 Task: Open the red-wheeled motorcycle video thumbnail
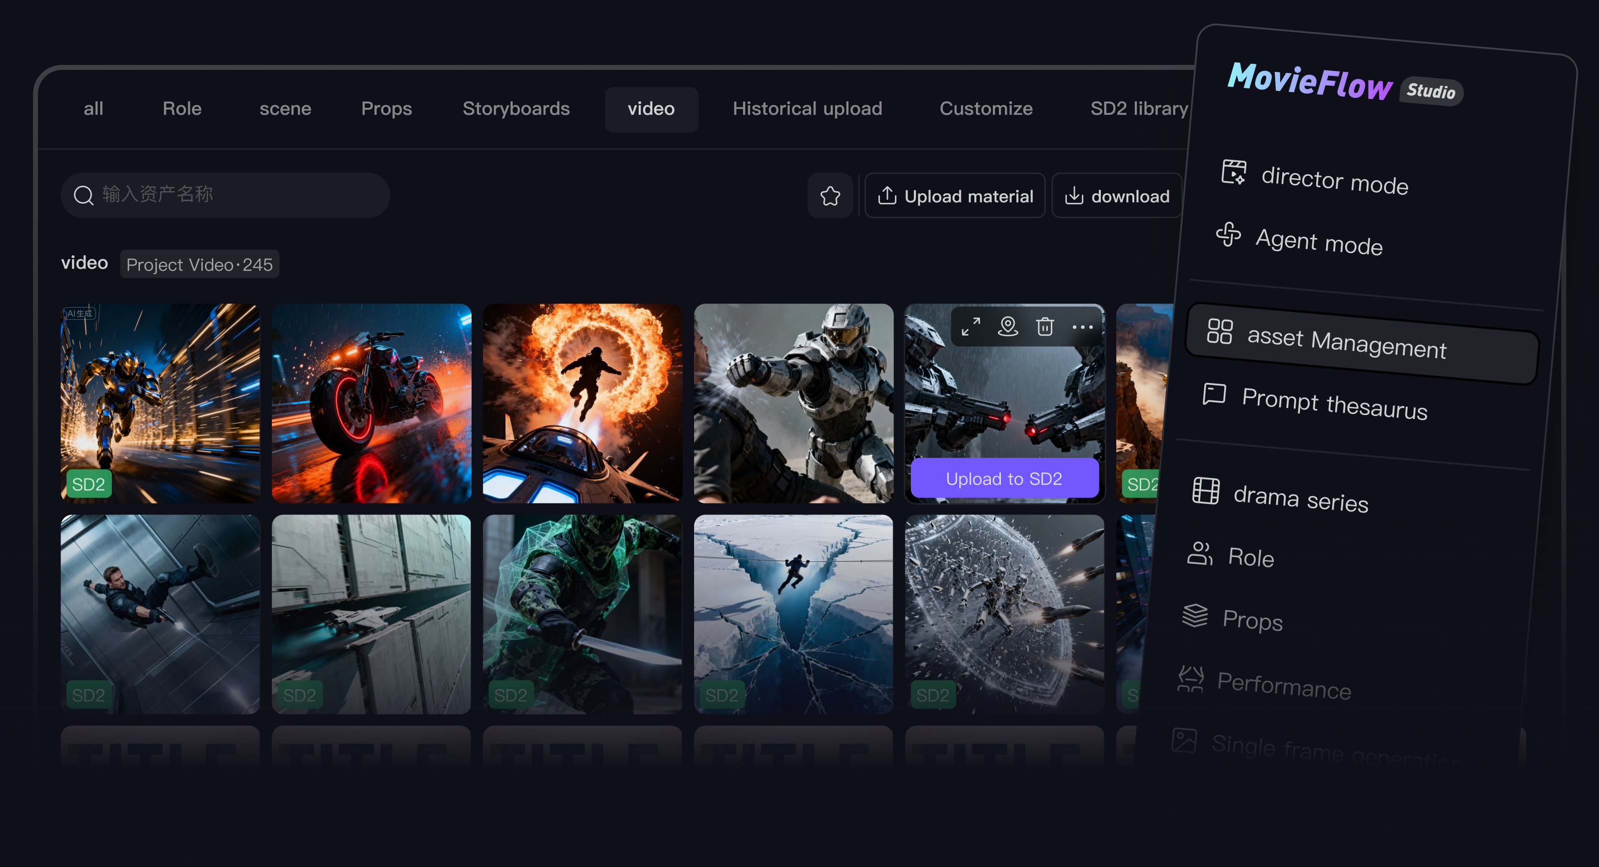point(371,404)
